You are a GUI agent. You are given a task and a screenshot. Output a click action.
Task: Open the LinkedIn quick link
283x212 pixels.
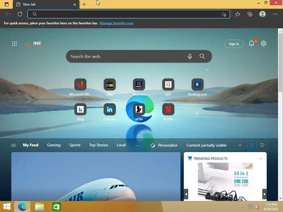[x=109, y=112]
